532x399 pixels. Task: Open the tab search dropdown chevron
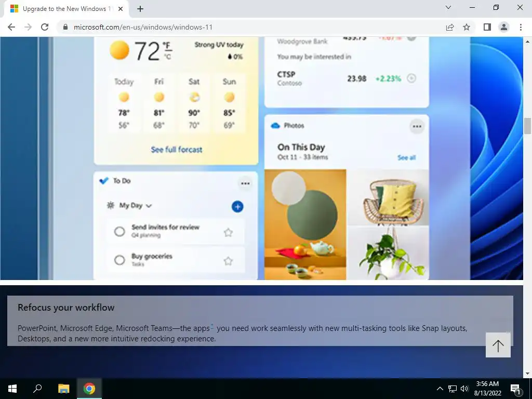pyautogui.click(x=448, y=7)
